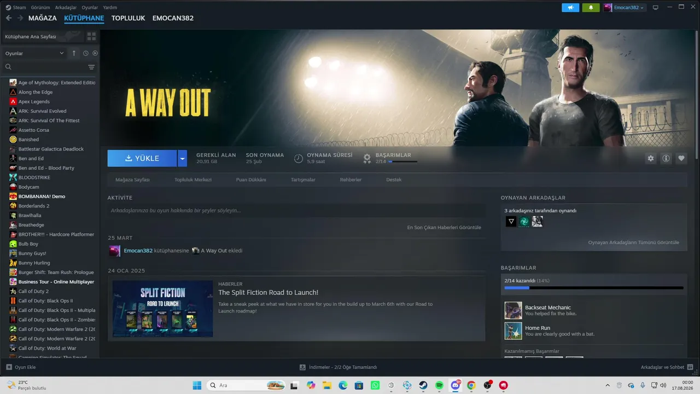700x394 pixels.
Task: Go back with the left arrow
Action: 9,18
